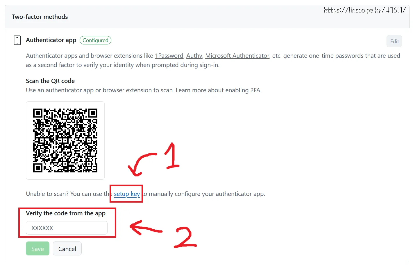Click the Configured status badge

95,40
